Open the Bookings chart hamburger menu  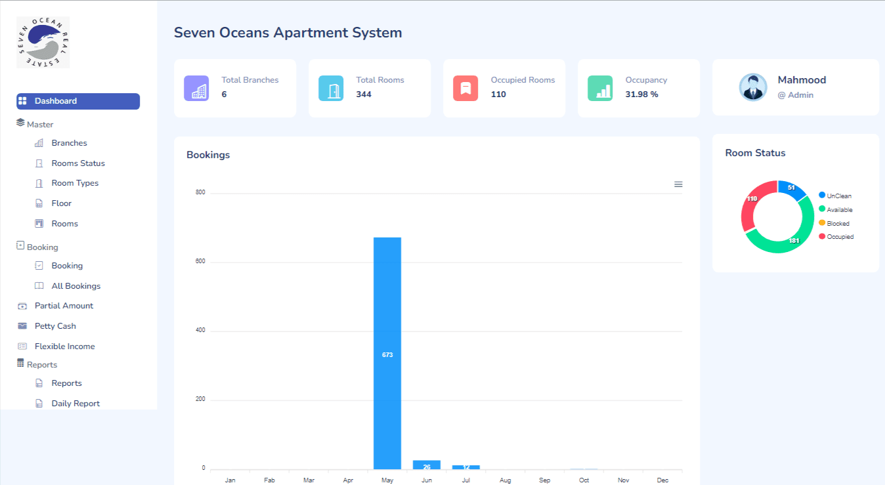coord(678,184)
